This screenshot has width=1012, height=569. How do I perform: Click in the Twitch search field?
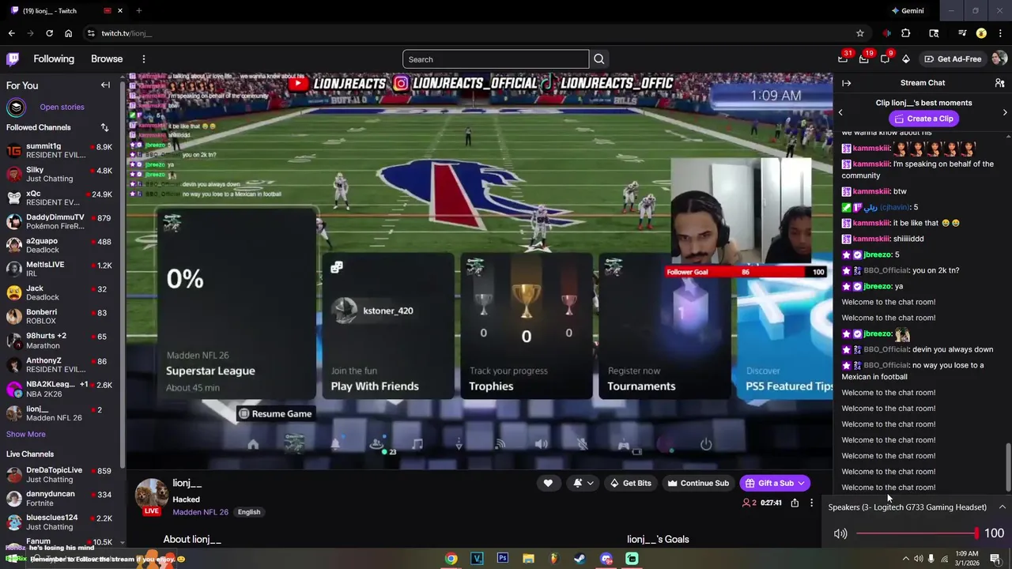tap(496, 59)
